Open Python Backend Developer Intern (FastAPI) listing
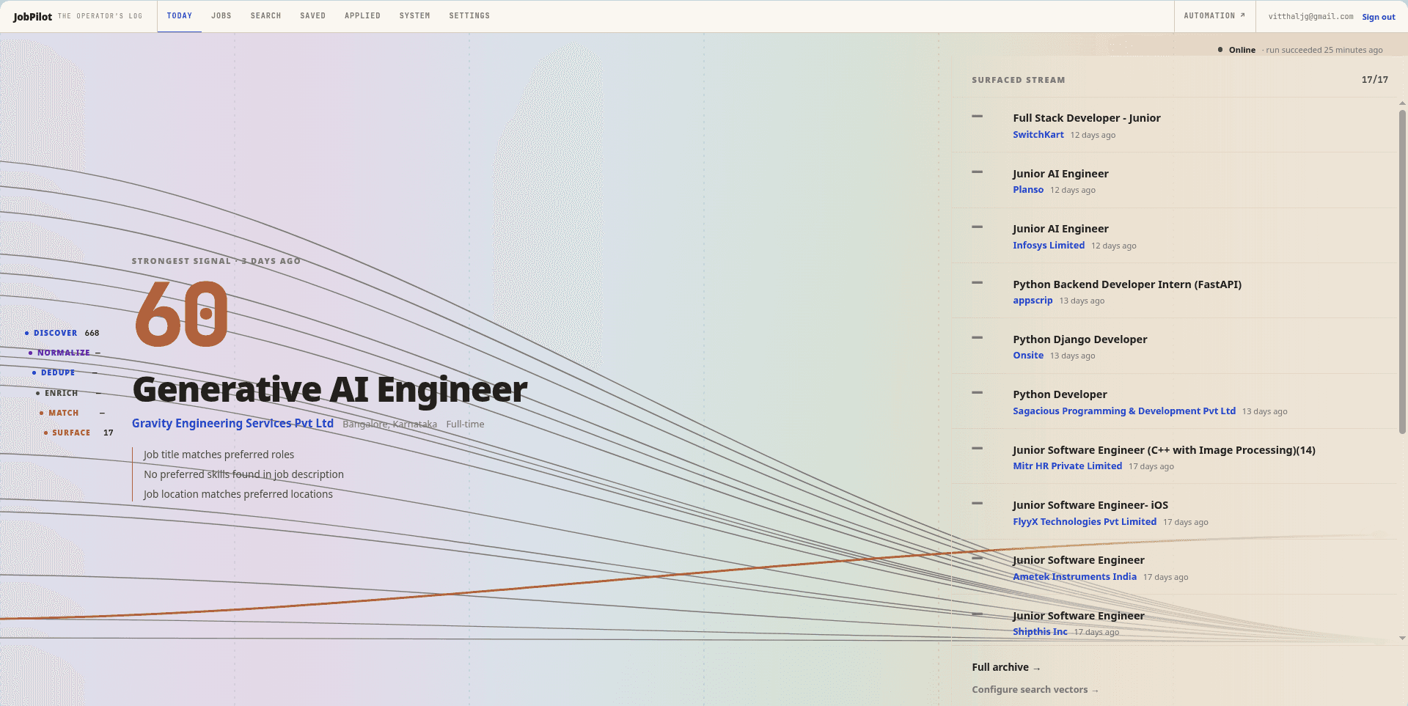Viewport: 1408px width, 706px height. (x=1127, y=284)
